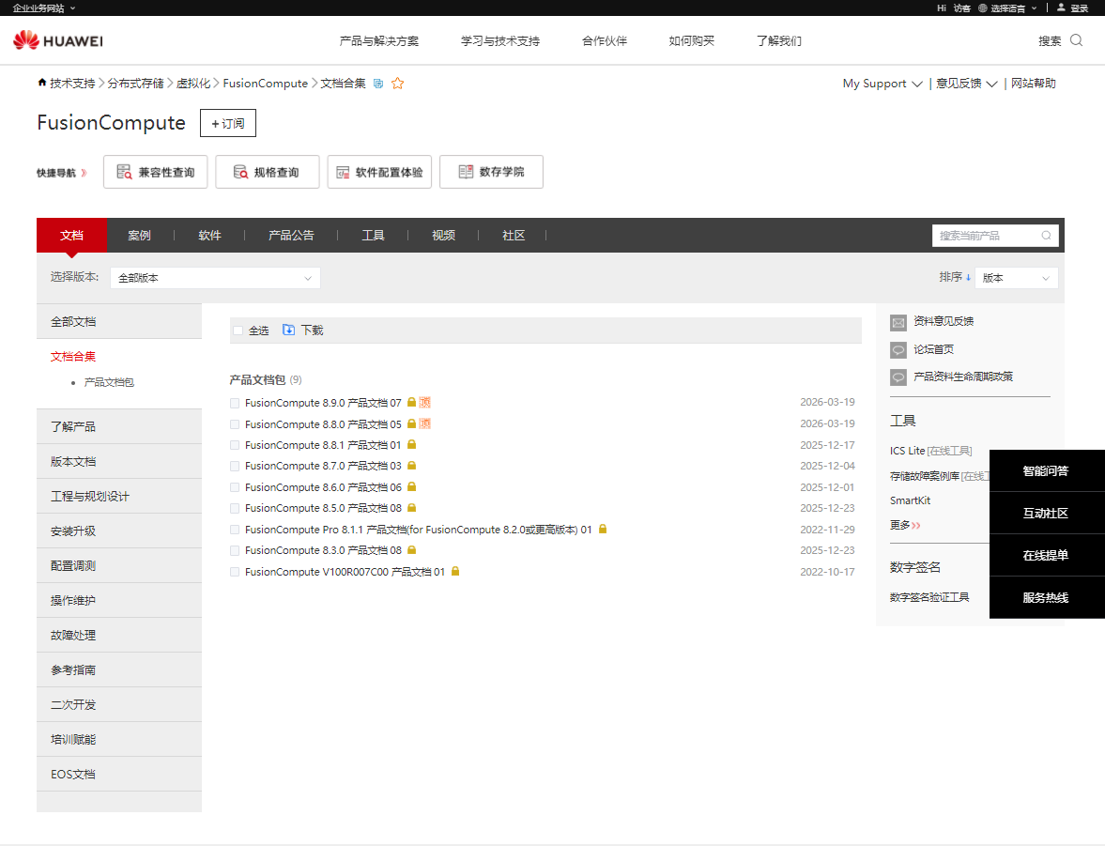Open the 数字签名验证工具 link
Viewport: 1105px width, 846px height.
point(929,597)
